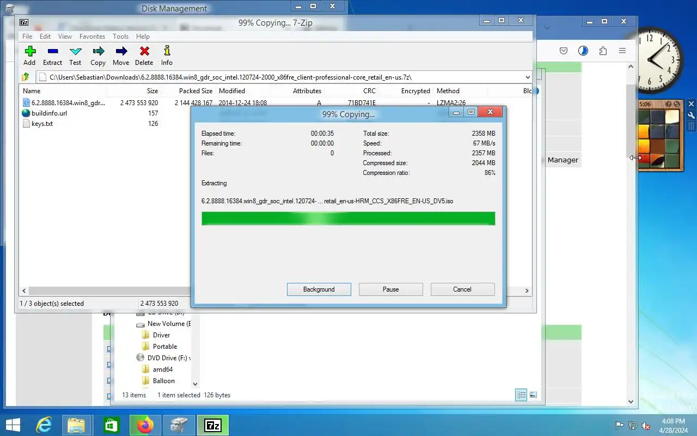Open the Windows Store taskbar icon
This screenshot has width=697, height=436.
(111, 425)
